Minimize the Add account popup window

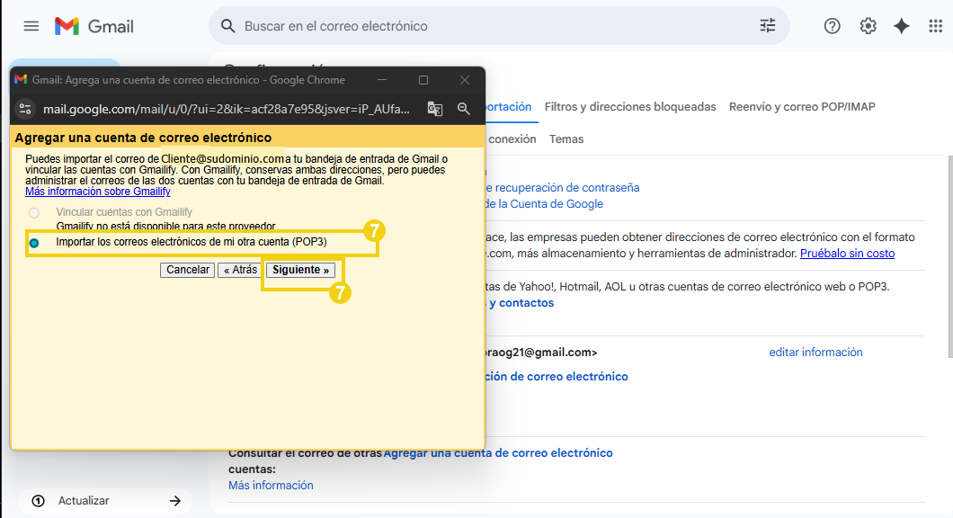coord(382,80)
